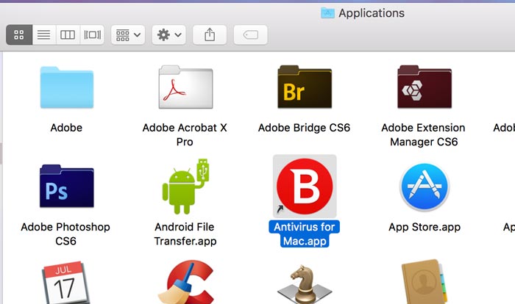Select the Android File Transfer app icon
The height and width of the screenshot is (304, 515).
coord(185,187)
